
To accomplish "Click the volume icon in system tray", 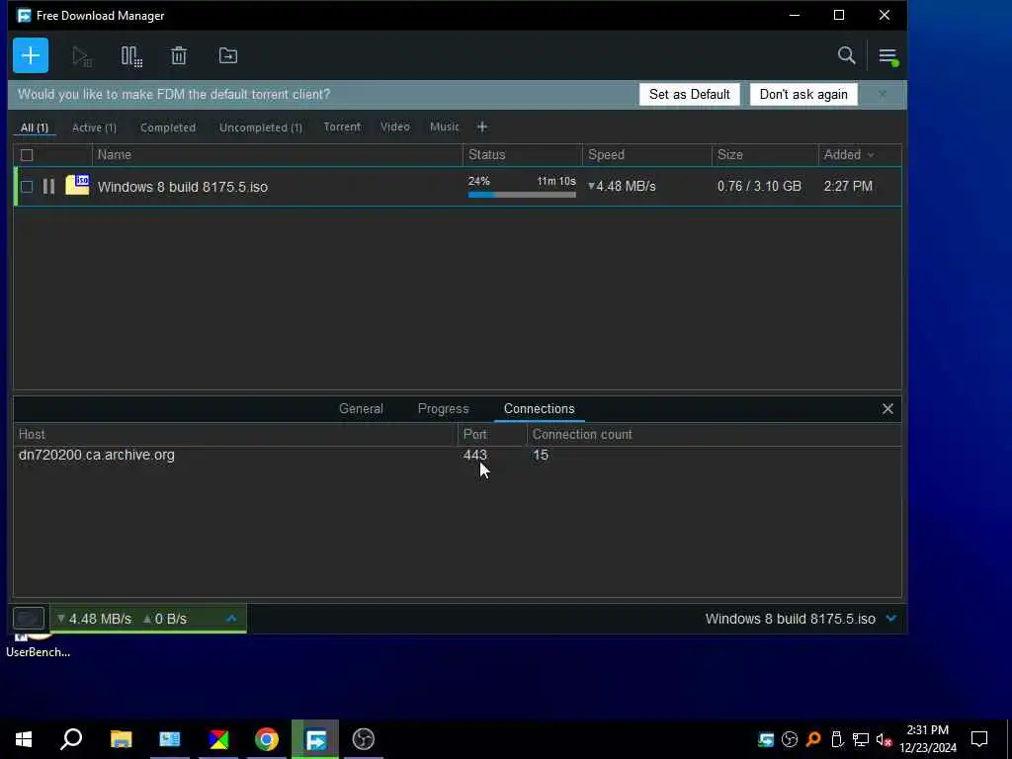I will pyautogui.click(x=884, y=739).
